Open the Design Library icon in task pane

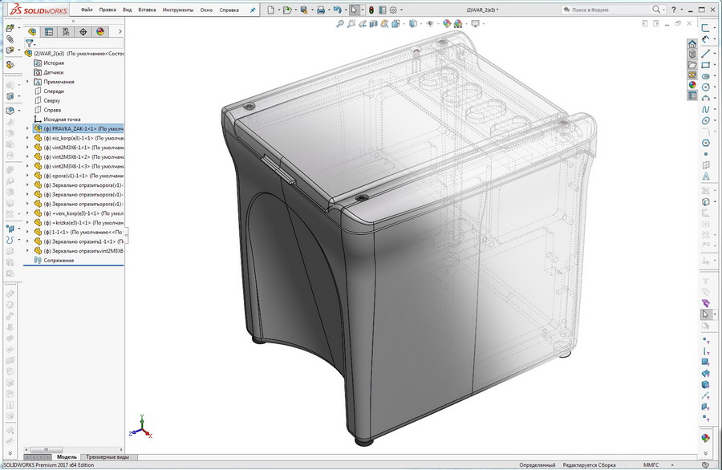coord(692,55)
